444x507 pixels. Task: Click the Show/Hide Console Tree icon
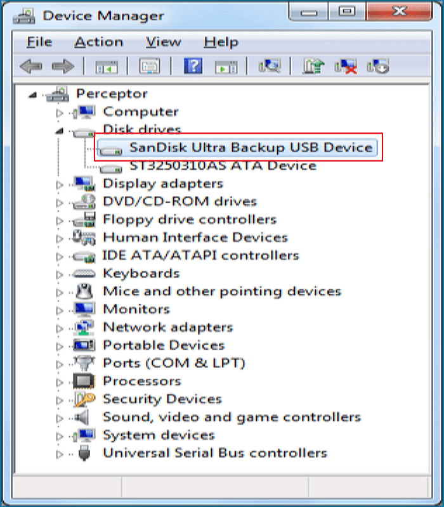(x=106, y=67)
